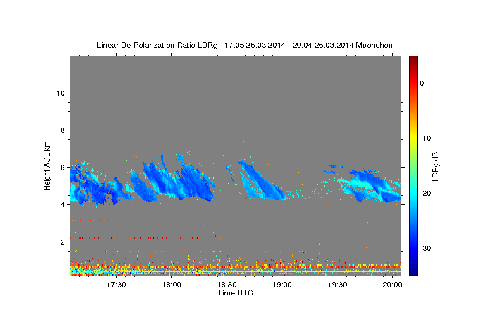Click the colorbar value -20
Screen dimensions: 496x331
(x=425, y=193)
